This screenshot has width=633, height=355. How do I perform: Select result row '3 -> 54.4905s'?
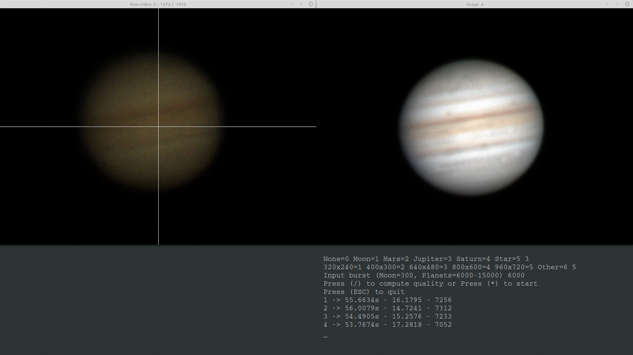pos(387,316)
